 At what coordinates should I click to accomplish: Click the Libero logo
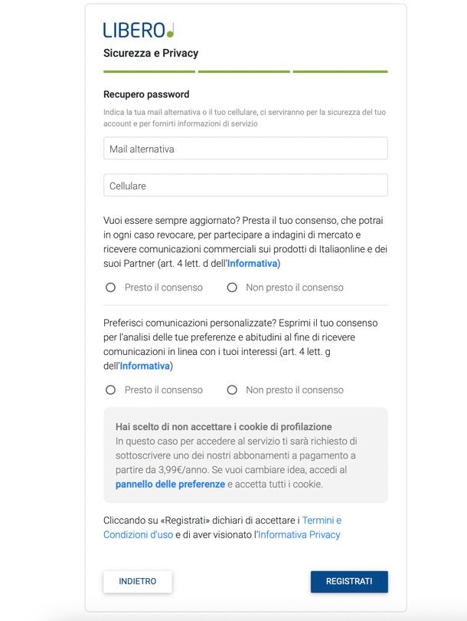139,30
